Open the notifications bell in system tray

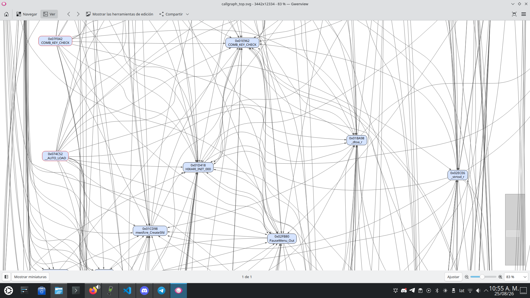396,291
